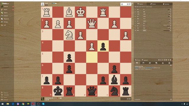Open the chat bubble tab below move controls

coord(137,63)
